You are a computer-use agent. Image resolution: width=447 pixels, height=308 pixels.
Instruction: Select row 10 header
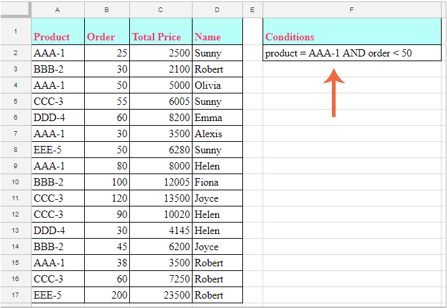point(15,182)
